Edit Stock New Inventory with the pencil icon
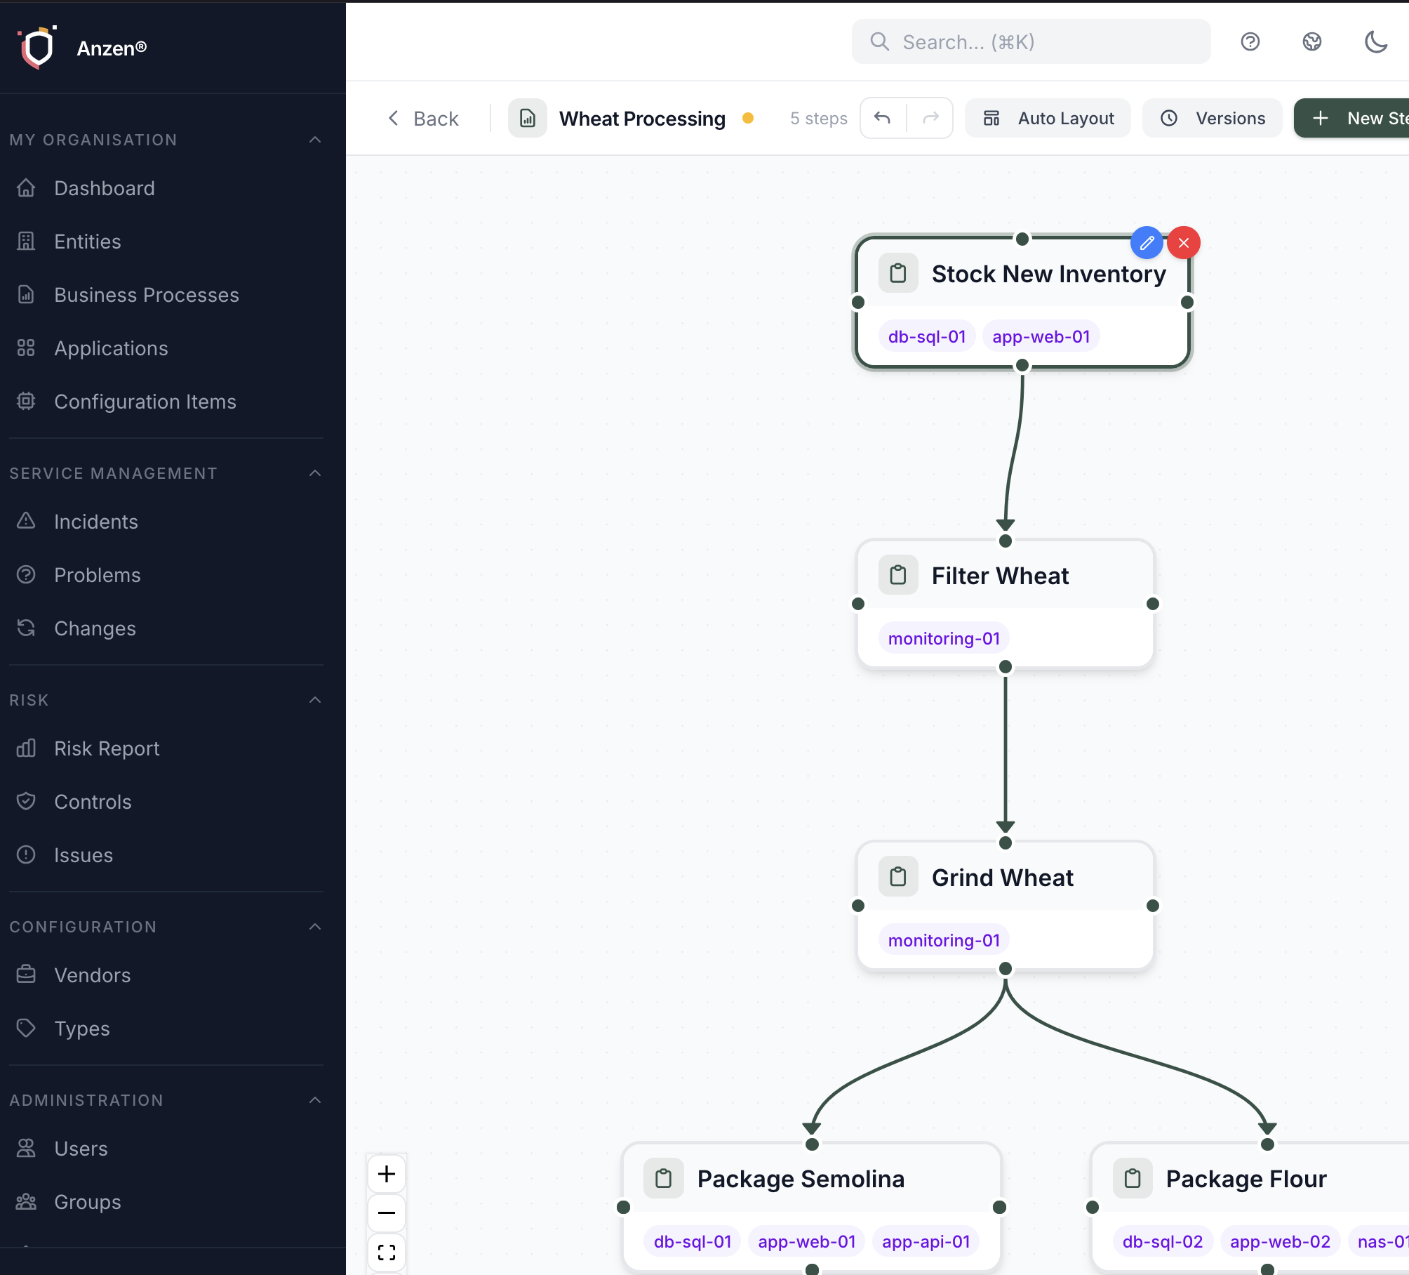1409x1275 pixels. (1147, 243)
